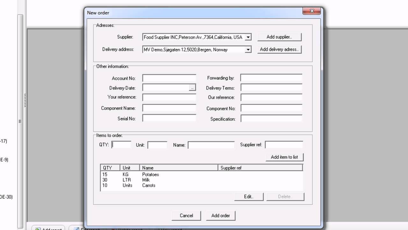Open the Supplier dropdown list
Screen dimensions: 408x230
pos(248,37)
